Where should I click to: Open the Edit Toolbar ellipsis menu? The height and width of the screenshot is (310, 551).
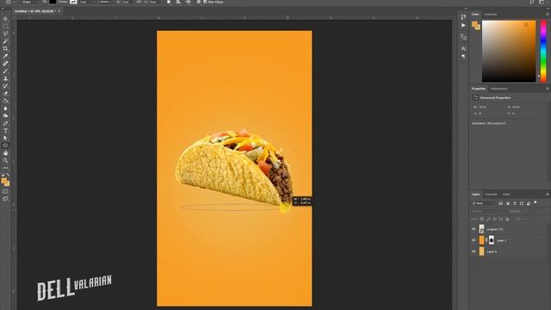(x=5, y=168)
